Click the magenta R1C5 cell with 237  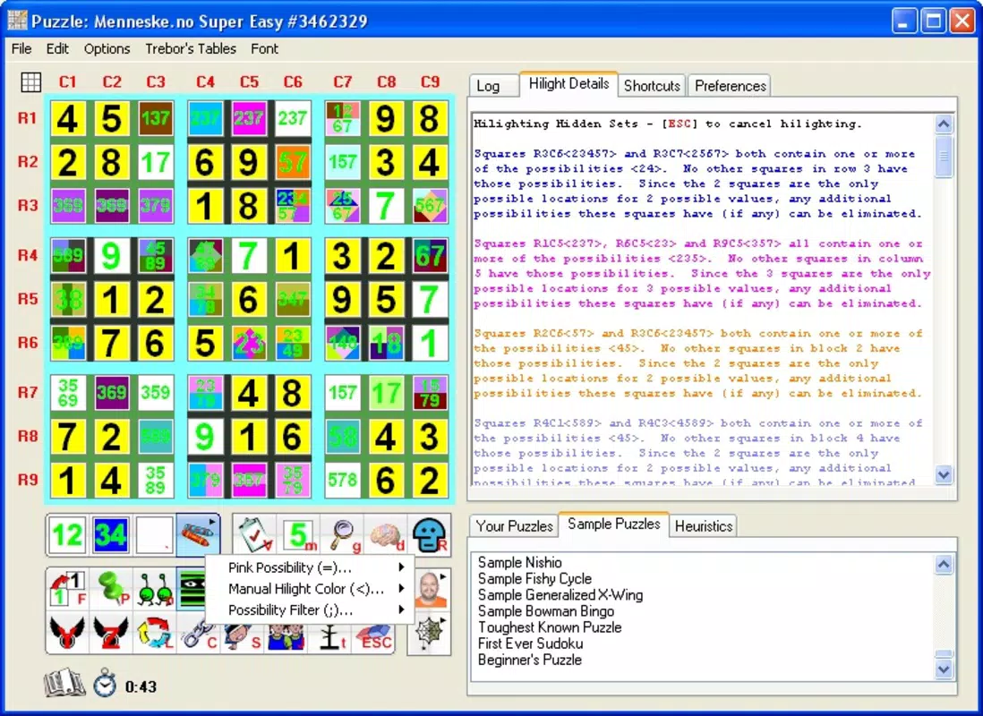pyautogui.click(x=248, y=118)
